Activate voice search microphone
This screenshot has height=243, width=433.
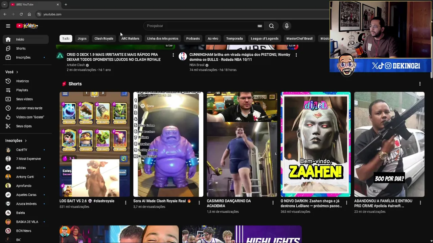pos(287,26)
